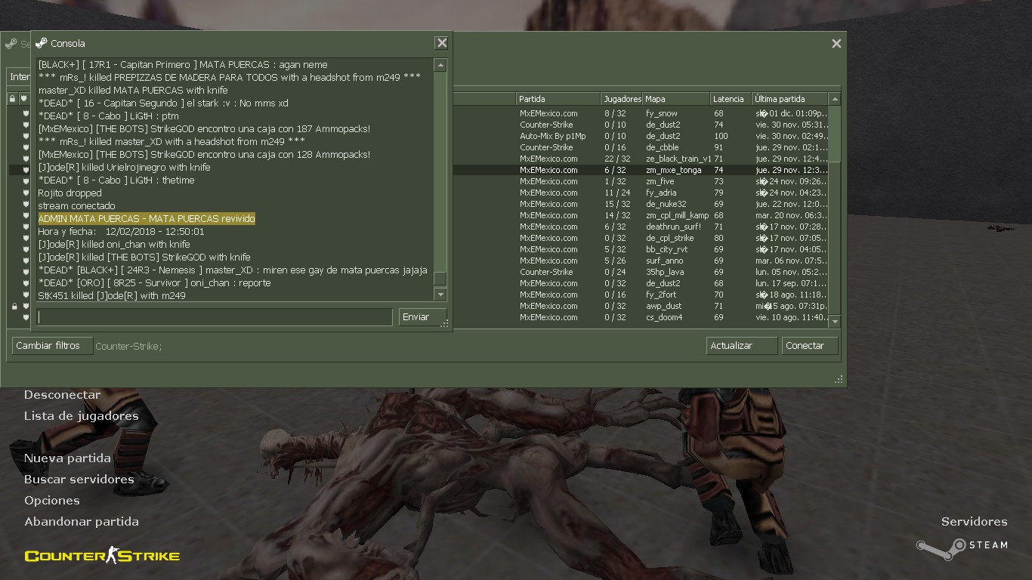Click the 'oni_chan : reporte' console line
The image size is (1032, 580).
click(154, 282)
